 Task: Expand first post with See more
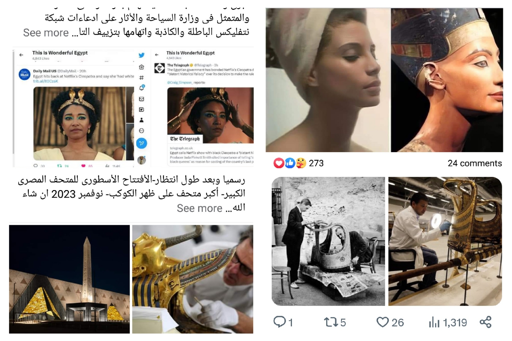[46, 33]
